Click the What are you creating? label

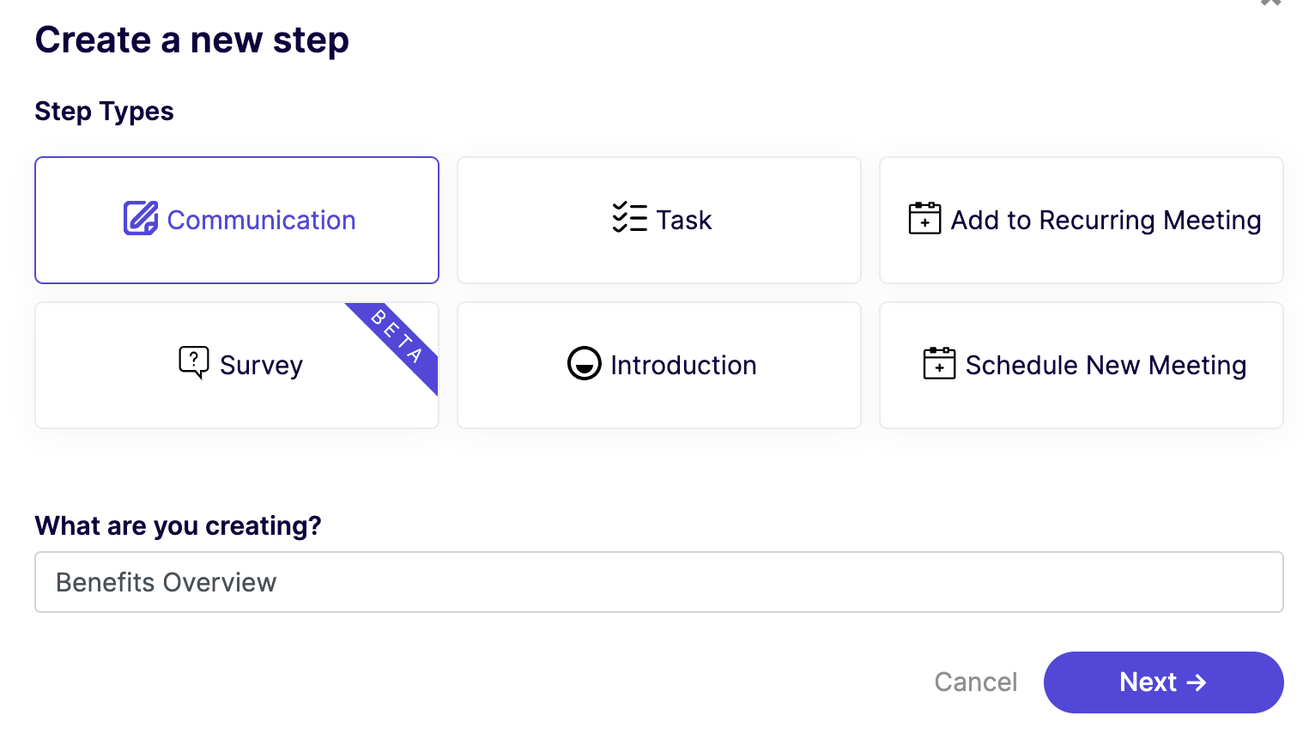pyautogui.click(x=178, y=525)
